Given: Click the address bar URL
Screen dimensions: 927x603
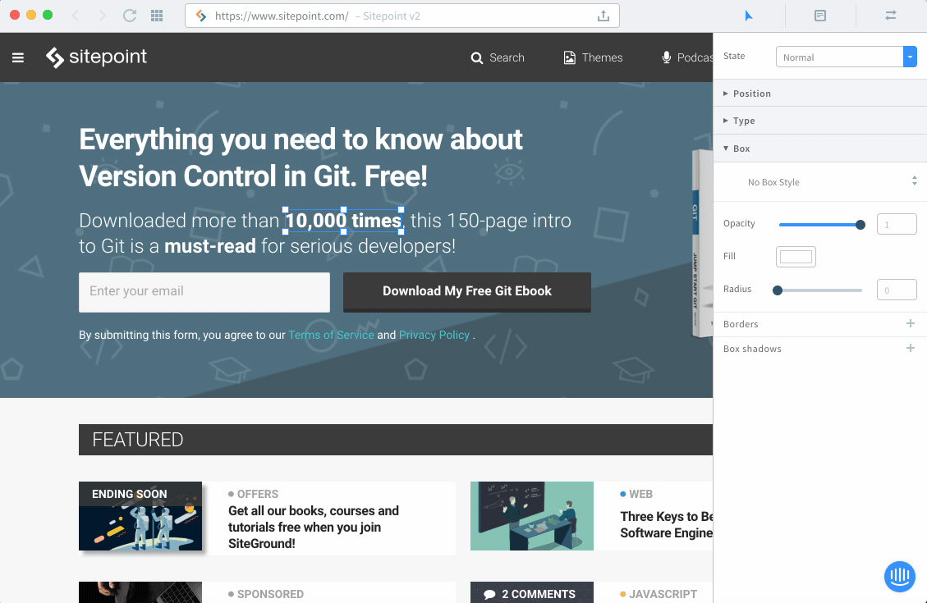Looking at the screenshot, I should point(282,16).
